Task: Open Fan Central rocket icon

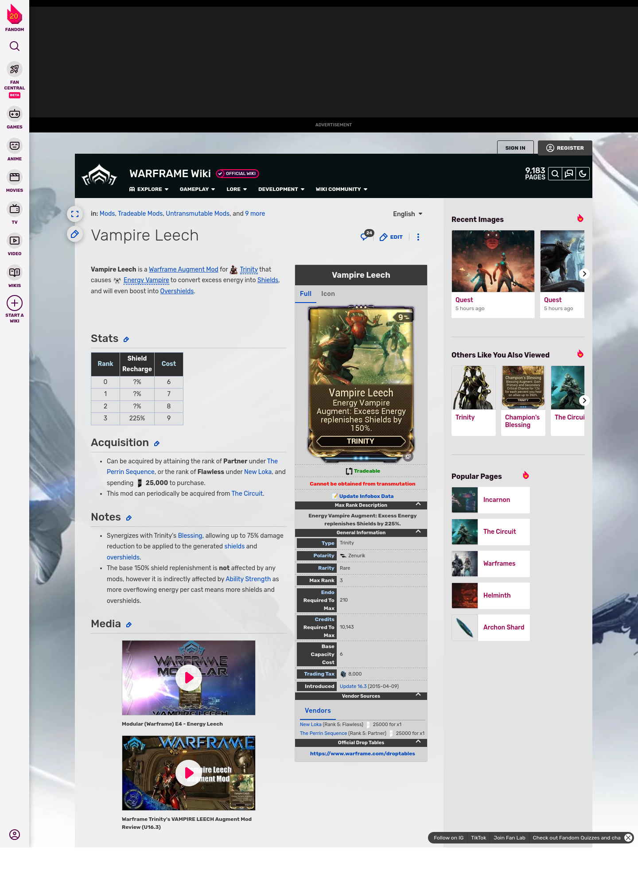Action: [x=15, y=70]
